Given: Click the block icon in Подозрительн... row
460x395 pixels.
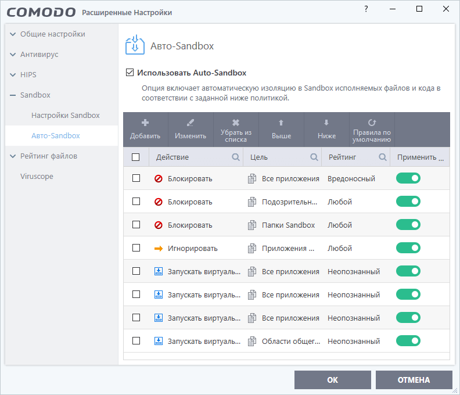Looking at the screenshot, I should [x=159, y=202].
